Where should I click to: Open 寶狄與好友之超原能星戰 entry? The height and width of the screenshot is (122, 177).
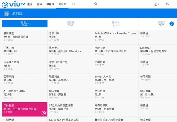pos(116,119)
